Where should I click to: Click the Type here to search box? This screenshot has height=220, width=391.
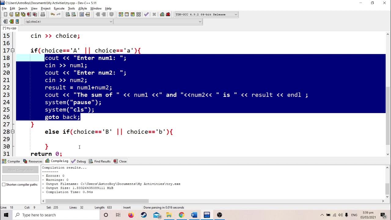[x=56, y=215]
